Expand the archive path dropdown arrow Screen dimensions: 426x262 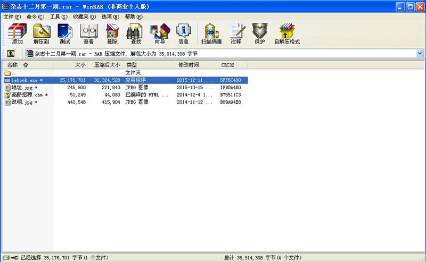[x=420, y=54]
